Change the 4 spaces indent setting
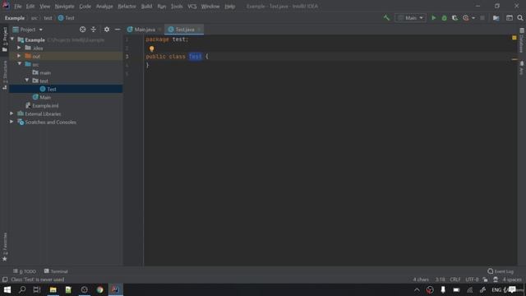 click(x=512, y=280)
